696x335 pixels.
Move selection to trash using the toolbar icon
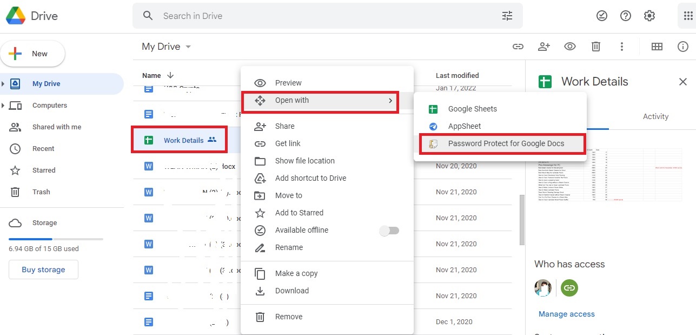tap(595, 47)
